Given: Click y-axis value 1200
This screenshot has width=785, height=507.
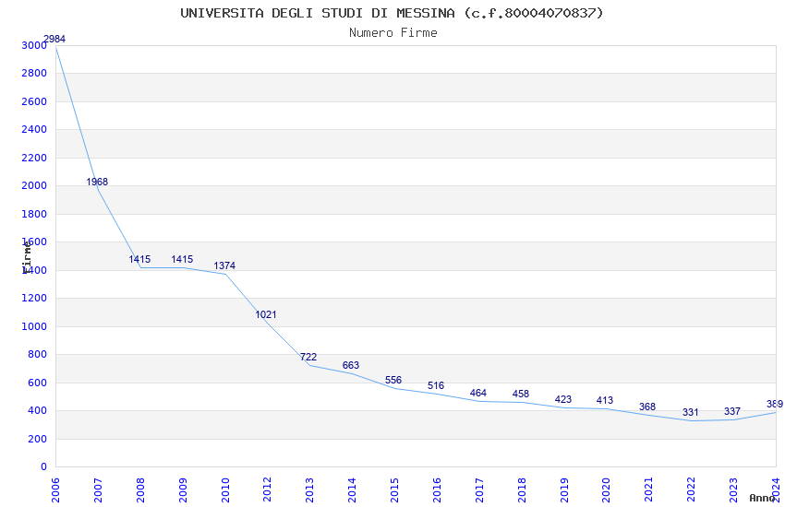Looking at the screenshot, I should click(34, 298).
